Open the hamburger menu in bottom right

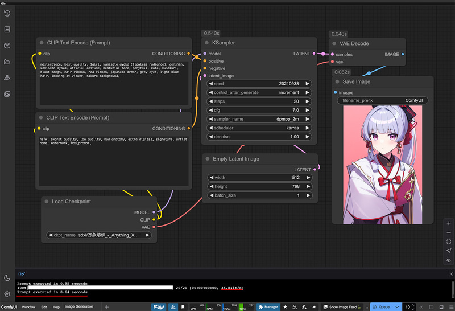tap(451, 307)
